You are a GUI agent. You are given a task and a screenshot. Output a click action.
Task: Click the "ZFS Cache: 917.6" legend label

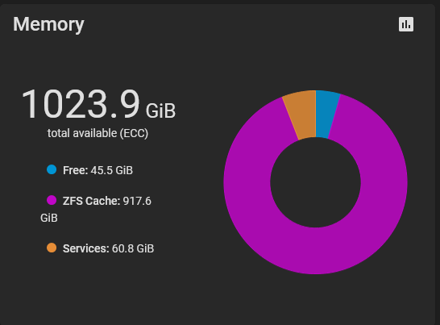107,201
